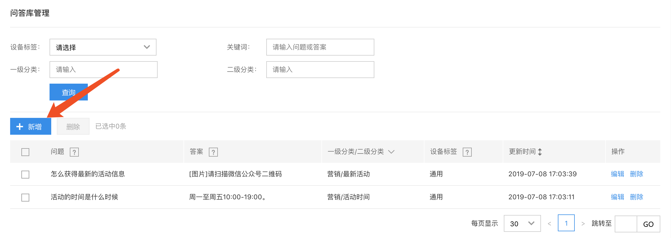Click the help icon beside 设备标签 column
Viewport: 671px width, 238px height.
(x=467, y=152)
